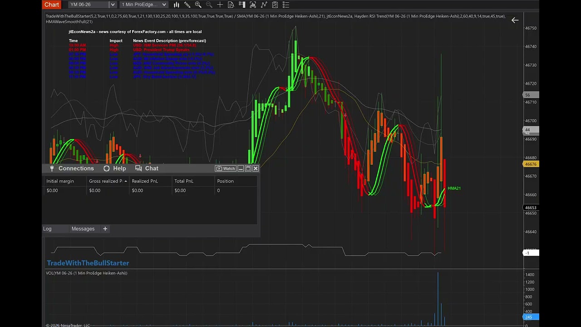Click the Chat speech bubbles icon
The height and width of the screenshot is (327, 581).
138,168
